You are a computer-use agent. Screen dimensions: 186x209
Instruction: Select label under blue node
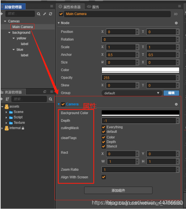point(24,55)
